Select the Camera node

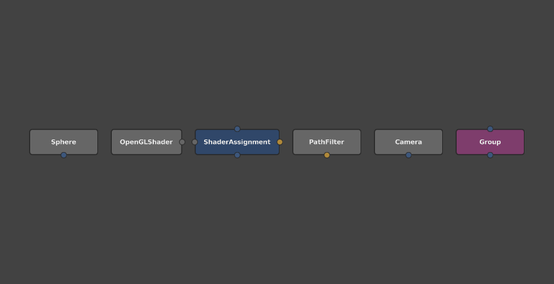pyautogui.click(x=408, y=141)
